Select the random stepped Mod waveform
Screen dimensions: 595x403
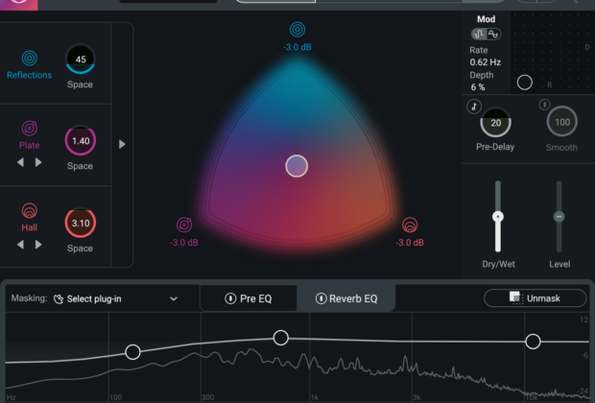pos(478,34)
